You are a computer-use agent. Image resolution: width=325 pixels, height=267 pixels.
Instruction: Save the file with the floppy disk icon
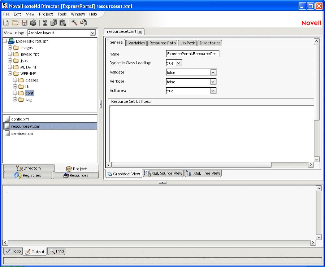(x=24, y=23)
